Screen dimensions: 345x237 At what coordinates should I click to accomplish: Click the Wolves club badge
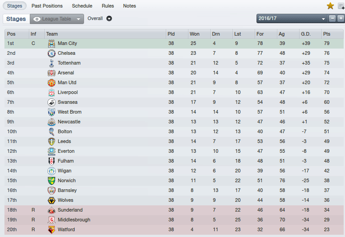pos(51,200)
